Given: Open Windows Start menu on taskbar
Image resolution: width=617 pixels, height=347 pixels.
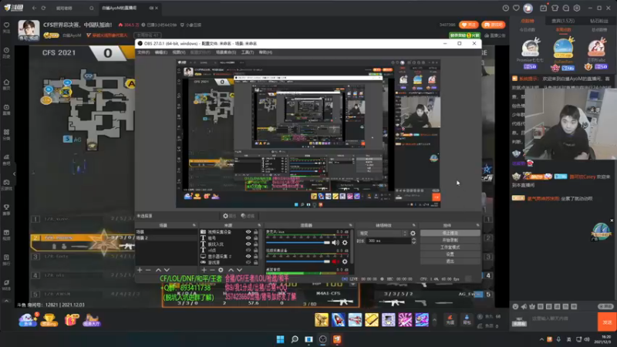Looking at the screenshot, I should click(x=280, y=339).
